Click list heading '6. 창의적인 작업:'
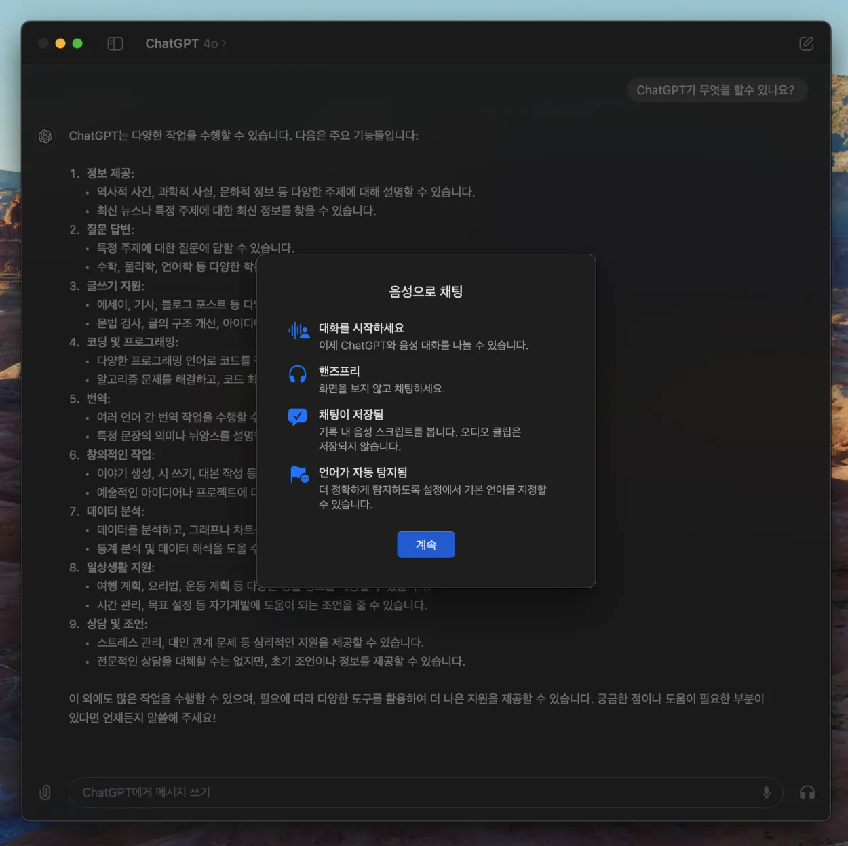Image resolution: width=848 pixels, height=846 pixels. click(113, 455)
